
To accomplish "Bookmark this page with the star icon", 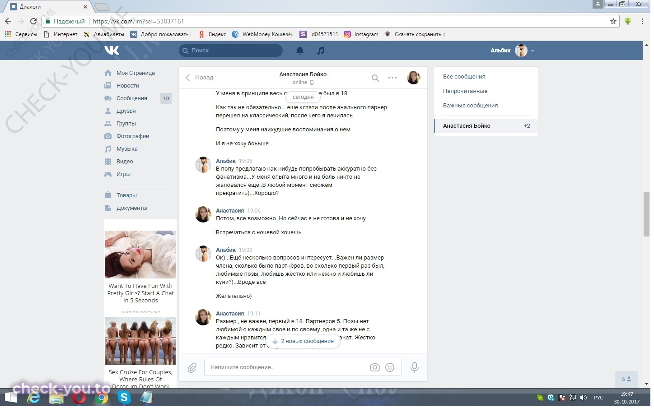I will coord(613,21).
